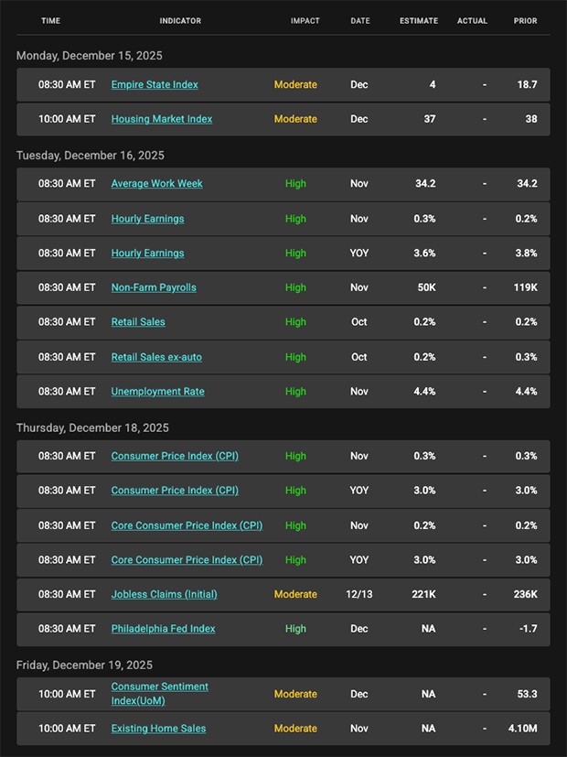Click the ESTIMATE column header
Screen dimensions: 567x757
coord(419,21)
